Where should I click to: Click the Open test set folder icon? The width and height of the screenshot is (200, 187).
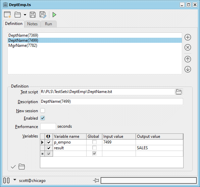pyautogui.click(x=17, y=14)
